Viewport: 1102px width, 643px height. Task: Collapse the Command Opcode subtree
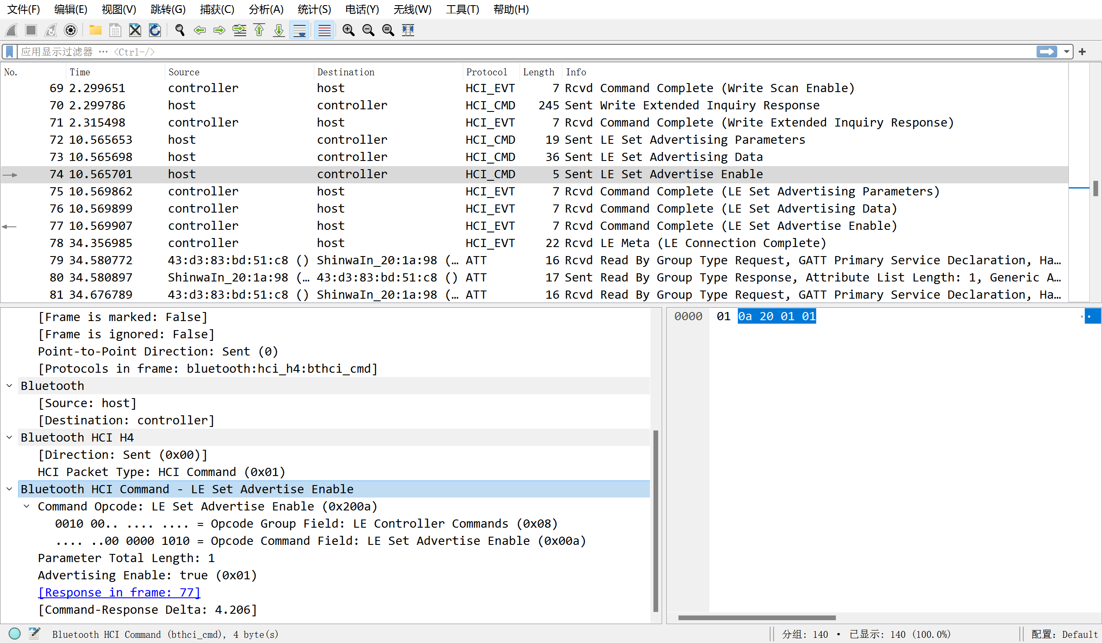pyautogui.click(x=27, y=506)
